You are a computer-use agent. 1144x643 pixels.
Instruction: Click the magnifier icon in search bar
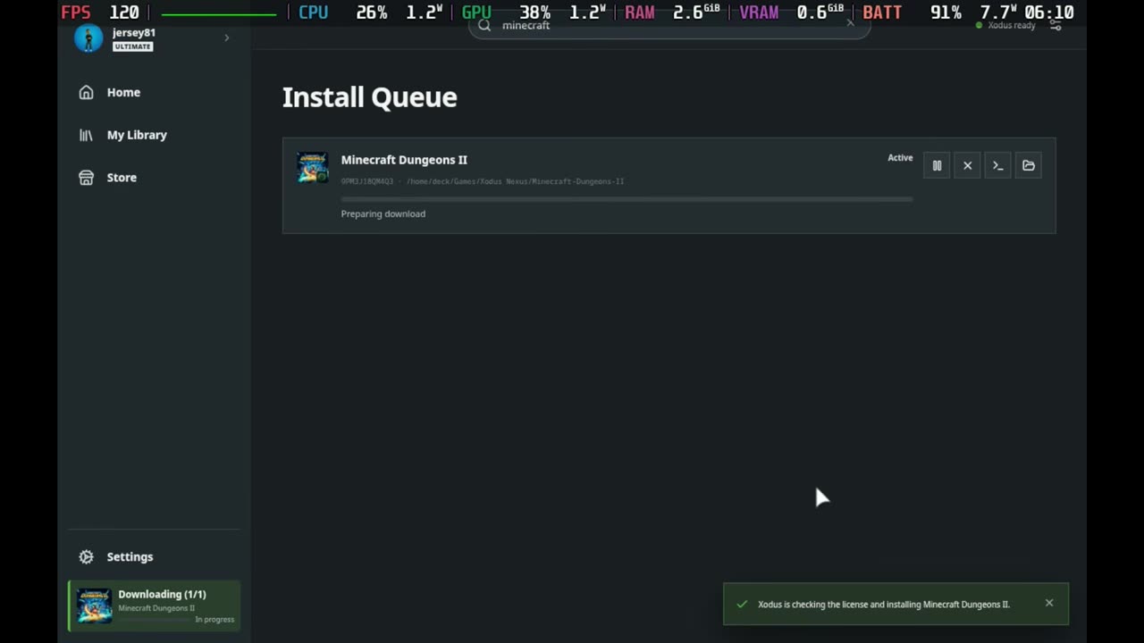coord(484,25)
